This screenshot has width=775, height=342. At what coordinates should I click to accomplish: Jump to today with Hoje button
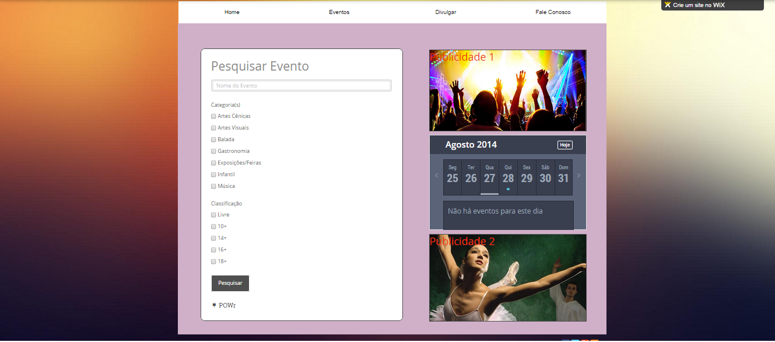point(564,145)
